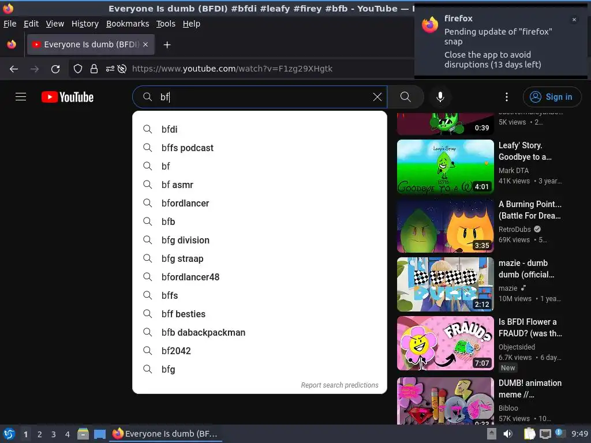This screenshot has width=591, height=443.
Task: Open 'Is BFDI Flower a FRAUD?' title
Action: click(x=530, y=328)
